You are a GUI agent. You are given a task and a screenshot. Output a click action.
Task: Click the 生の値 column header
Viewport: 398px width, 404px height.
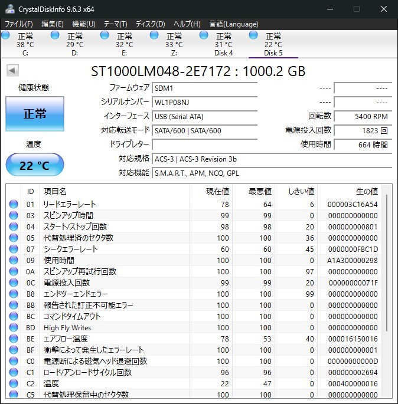point(366,191)
